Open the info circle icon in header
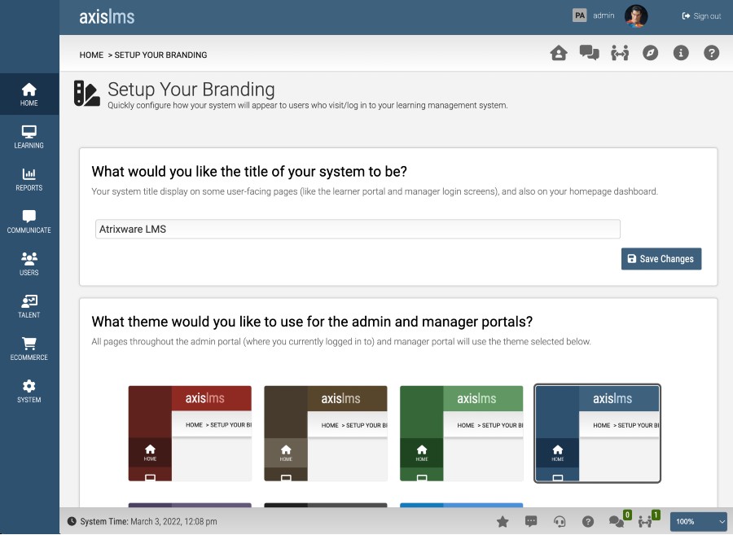The image size is (733, 535). (x=681, y=53)
